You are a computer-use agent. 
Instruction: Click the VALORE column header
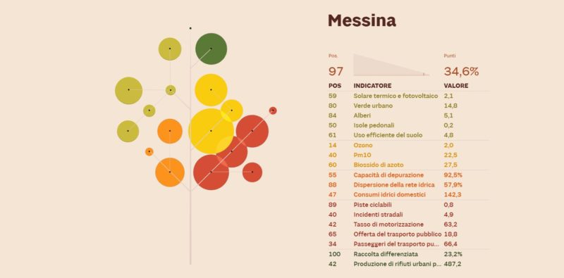click(x=456, y=86)
